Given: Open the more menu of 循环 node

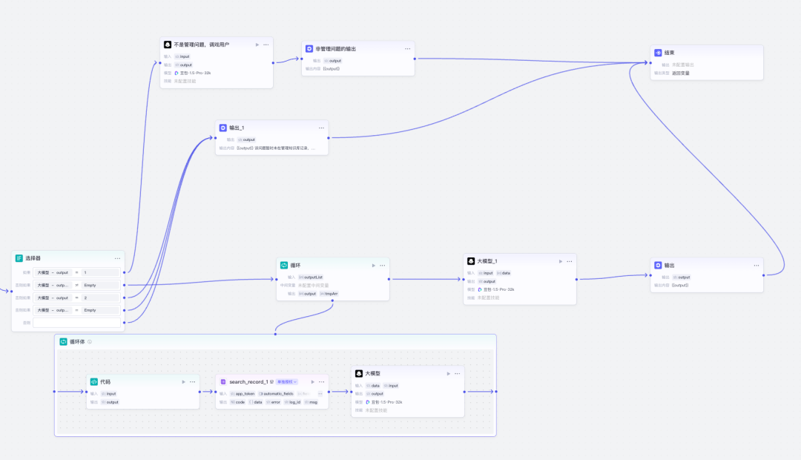Looking at the screenshot, I should pos(383,266).
